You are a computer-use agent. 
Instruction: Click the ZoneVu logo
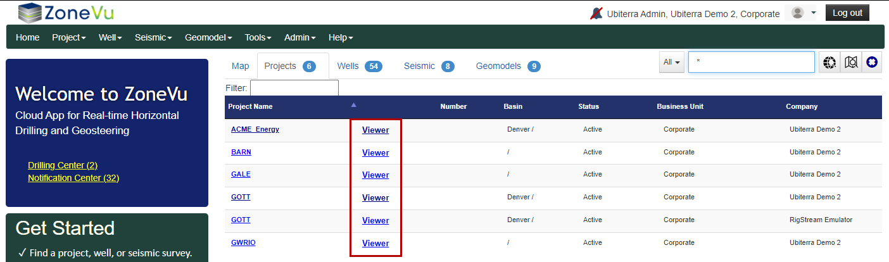pos(66,12)
